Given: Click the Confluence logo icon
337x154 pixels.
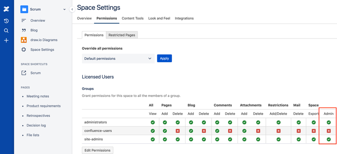Looking at the screenshot, I should tap(6, 9).
